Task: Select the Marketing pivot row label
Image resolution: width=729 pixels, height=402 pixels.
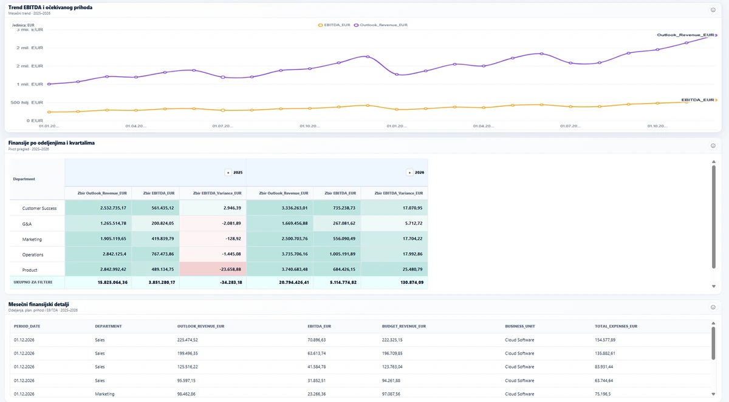Action: coord(32,239)
